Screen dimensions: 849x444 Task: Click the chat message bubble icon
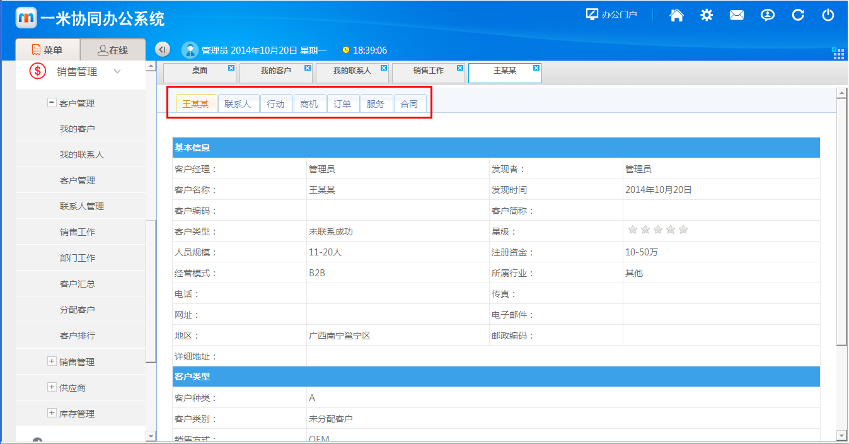pos(767,15)
